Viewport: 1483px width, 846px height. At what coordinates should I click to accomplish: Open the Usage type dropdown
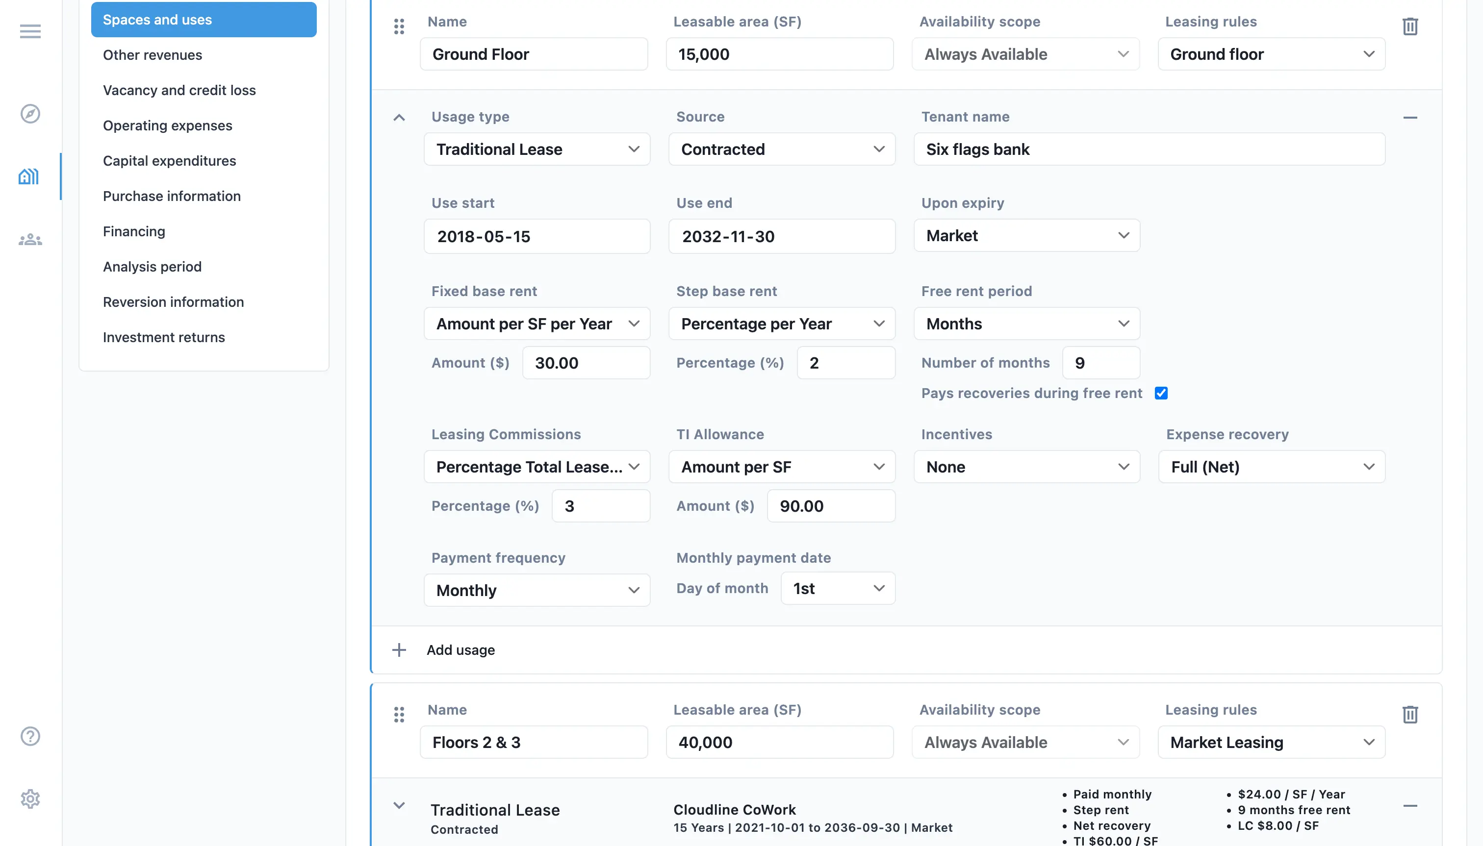click(537, 149)
